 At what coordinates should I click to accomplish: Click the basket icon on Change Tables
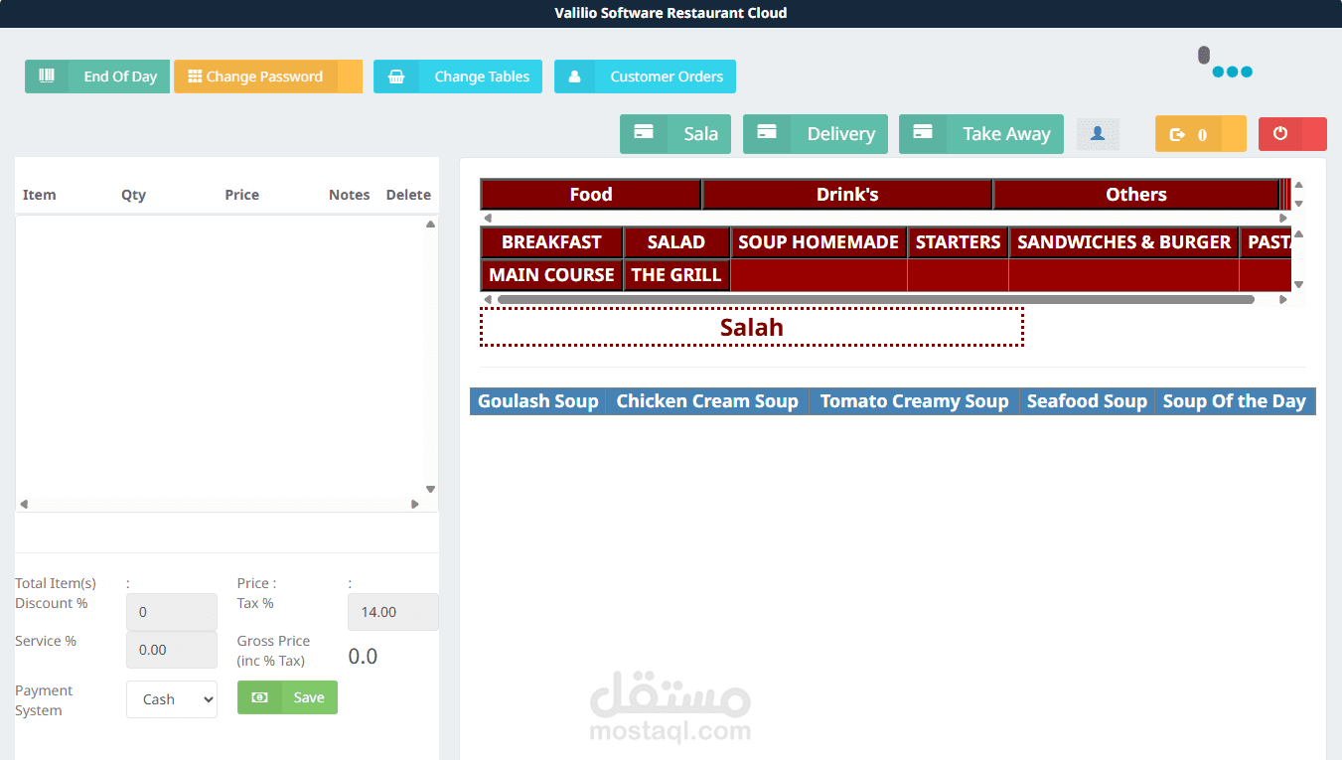click(397, 76)
